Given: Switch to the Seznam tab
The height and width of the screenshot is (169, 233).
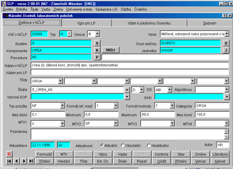Looking at the screenshot, I should [209, 23].
